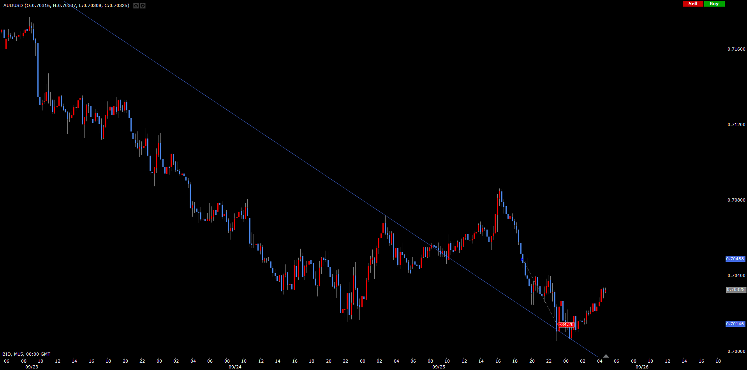Click the BID, M15, 00:00 GMT label
Image resolution: width=747 pixels, height=370 pixels.
point(26,354)
